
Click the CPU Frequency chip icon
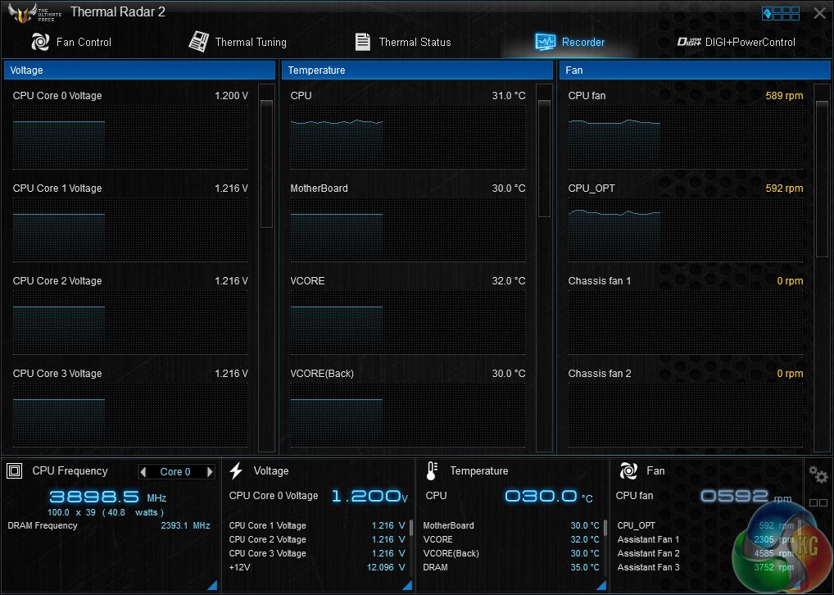[15, 470]
